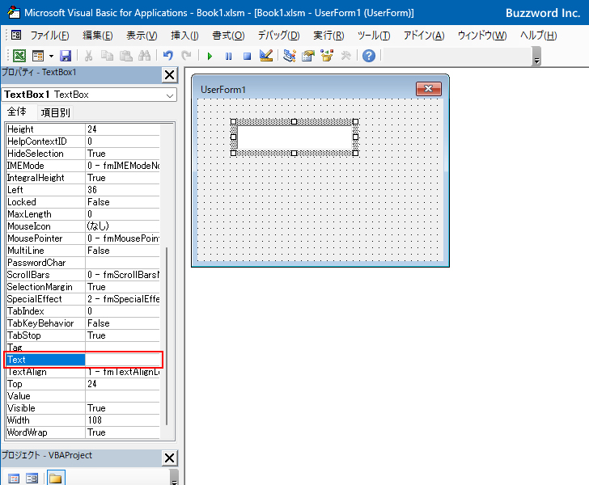Open the 挿入(I) menu
The image size is (589, 485).
coord(184,36)
